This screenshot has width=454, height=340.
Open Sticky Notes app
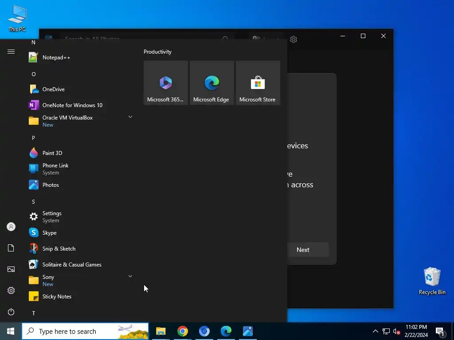80,296
